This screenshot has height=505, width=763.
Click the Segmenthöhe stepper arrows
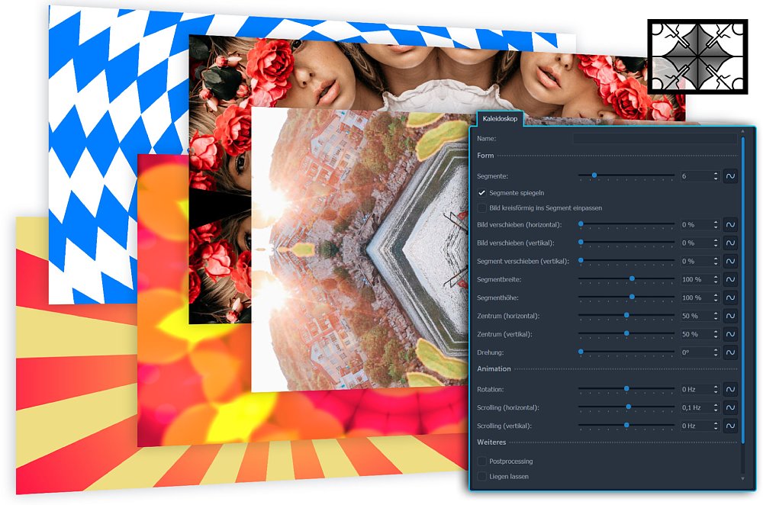click(716, 298)
